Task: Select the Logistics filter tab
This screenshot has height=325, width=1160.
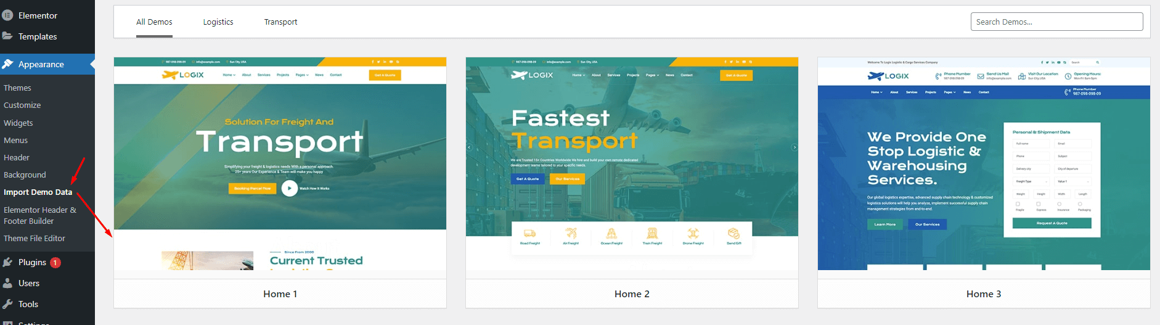Action: [x=218, y=22]
